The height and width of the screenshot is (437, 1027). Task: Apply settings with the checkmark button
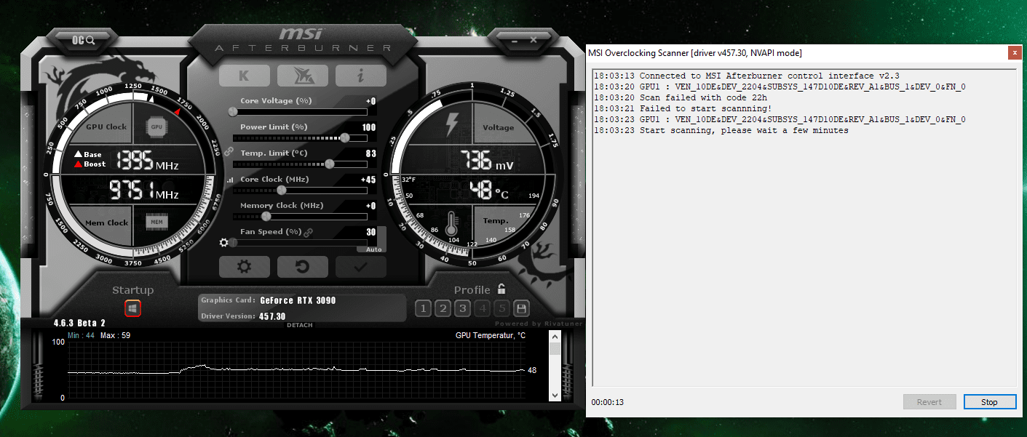click(x=360, y=267)
